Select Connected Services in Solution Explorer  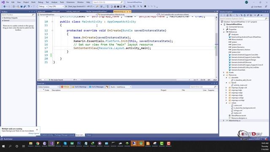click(x=236, y=27)
